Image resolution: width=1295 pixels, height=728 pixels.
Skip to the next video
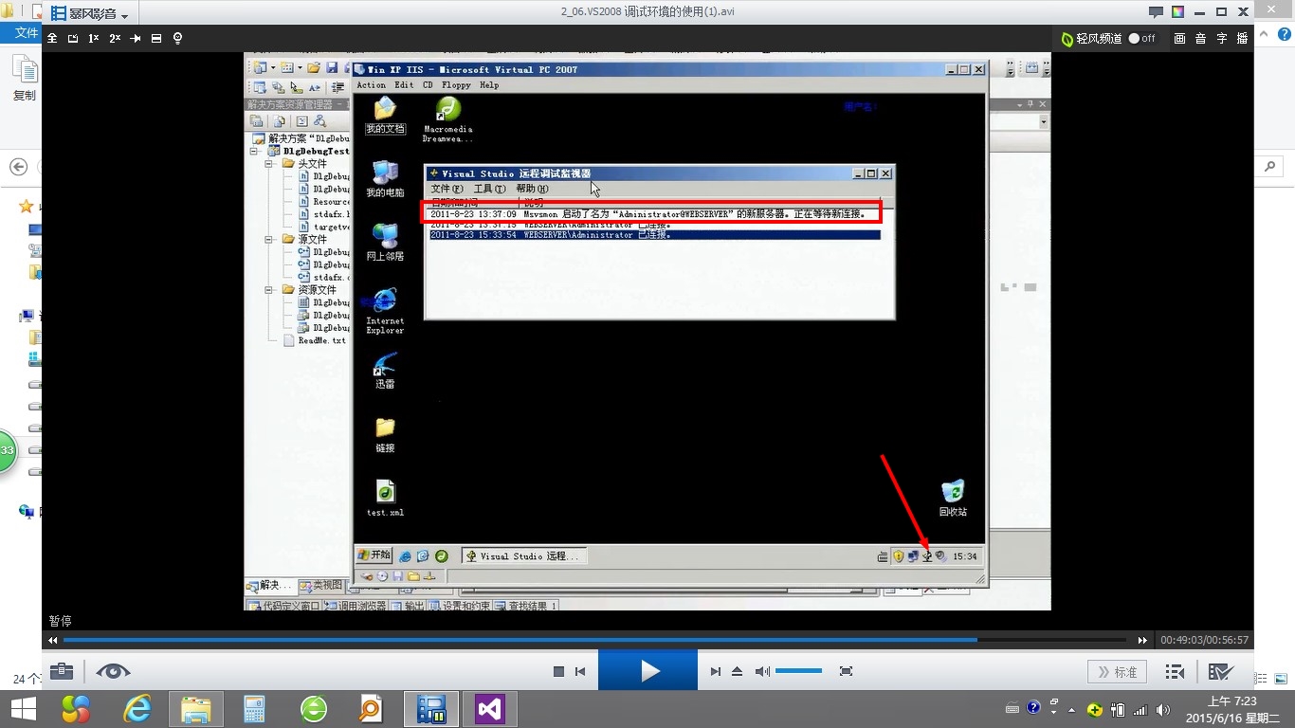[x=716, y=671]
